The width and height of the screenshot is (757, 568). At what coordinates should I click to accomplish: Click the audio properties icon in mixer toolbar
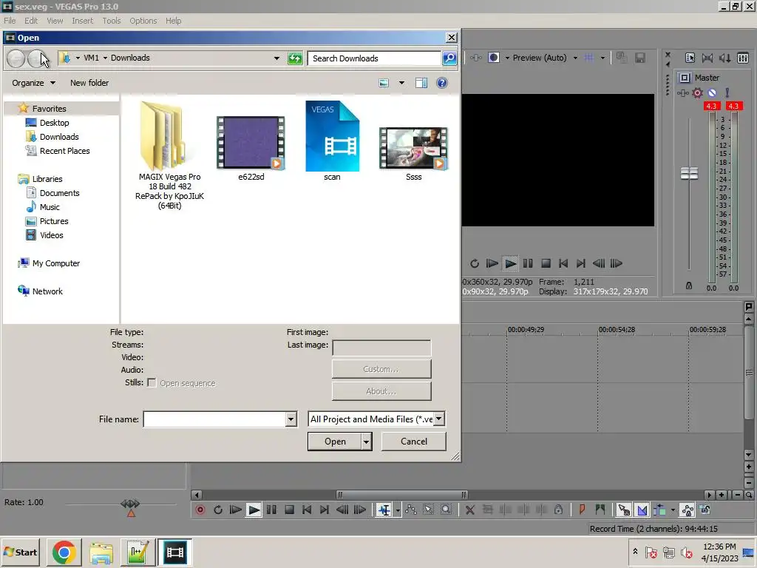(690, 58)
